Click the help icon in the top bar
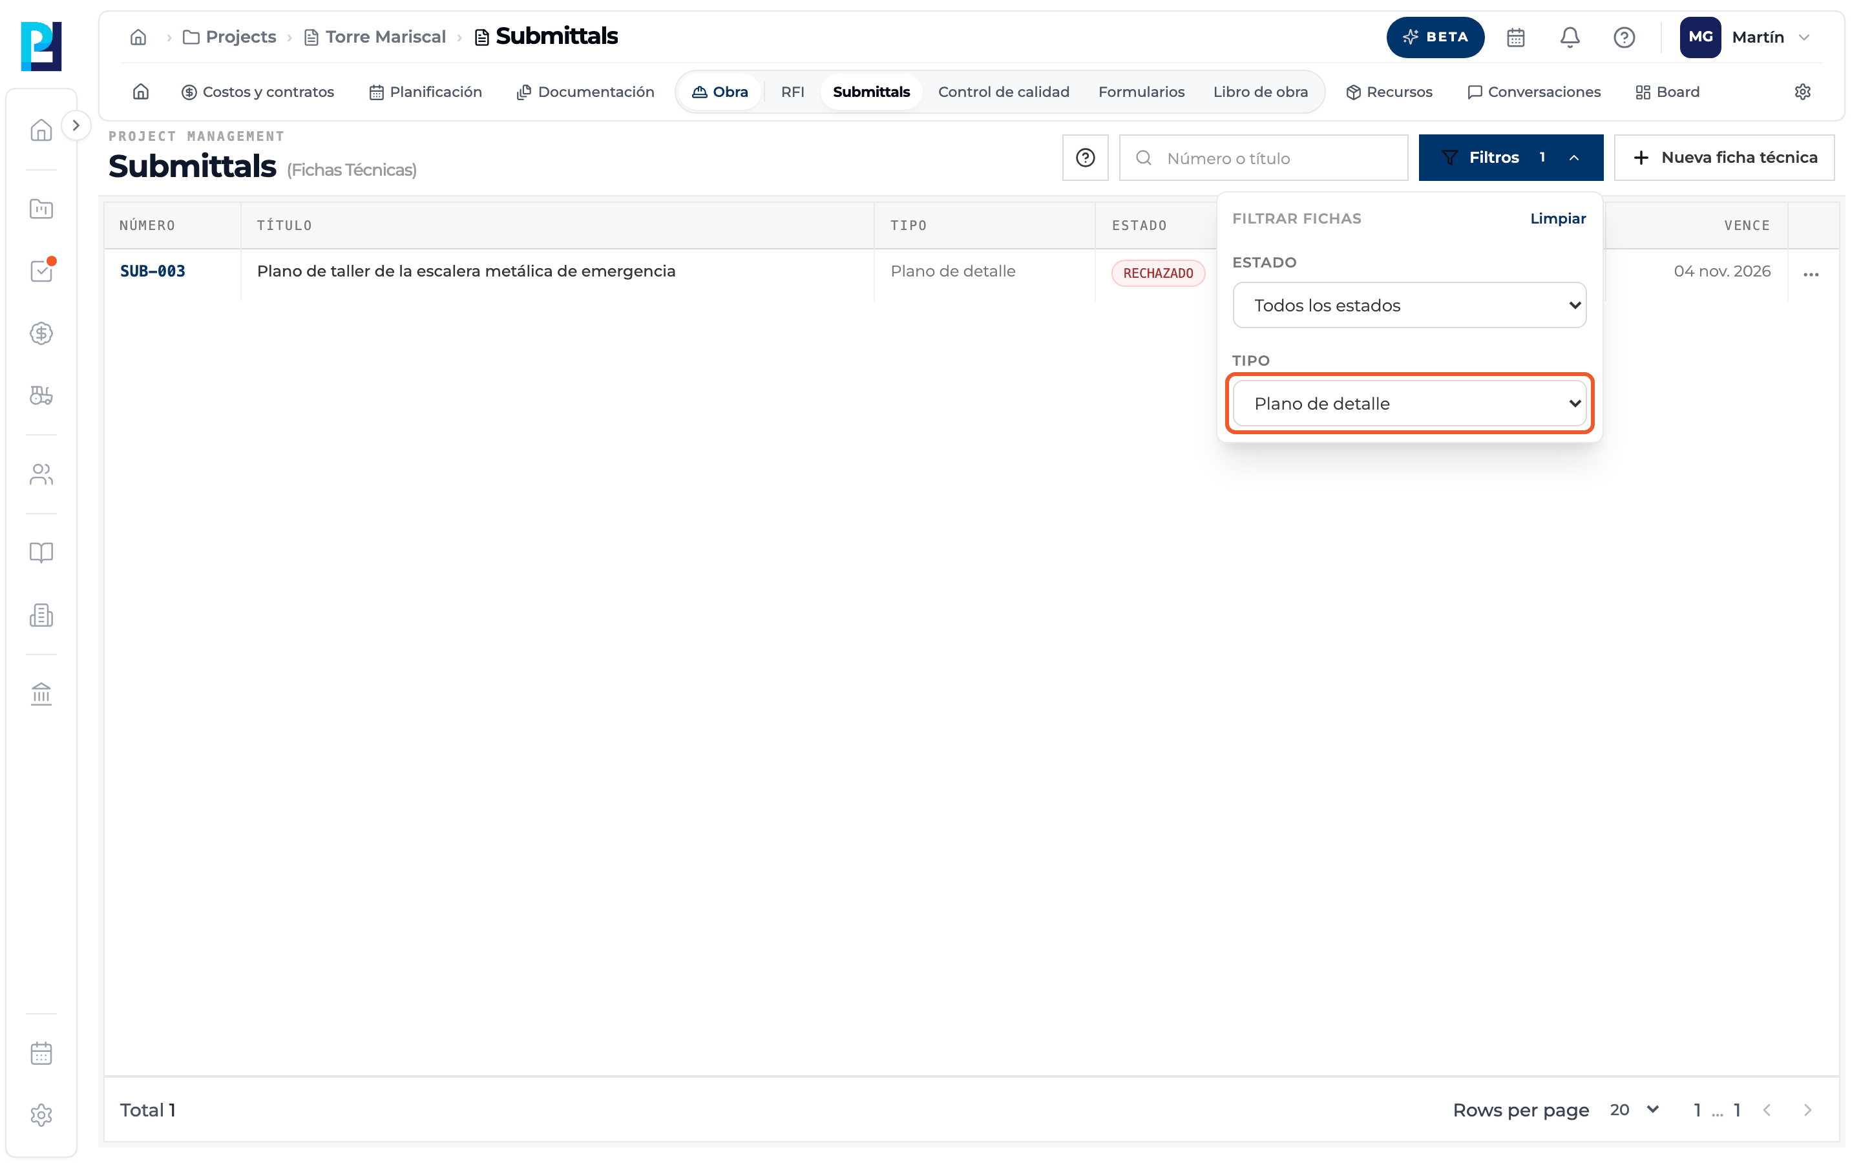Image resolution: width=1861 pixels, height=1163 pixels. click(x=1624, y=37)
